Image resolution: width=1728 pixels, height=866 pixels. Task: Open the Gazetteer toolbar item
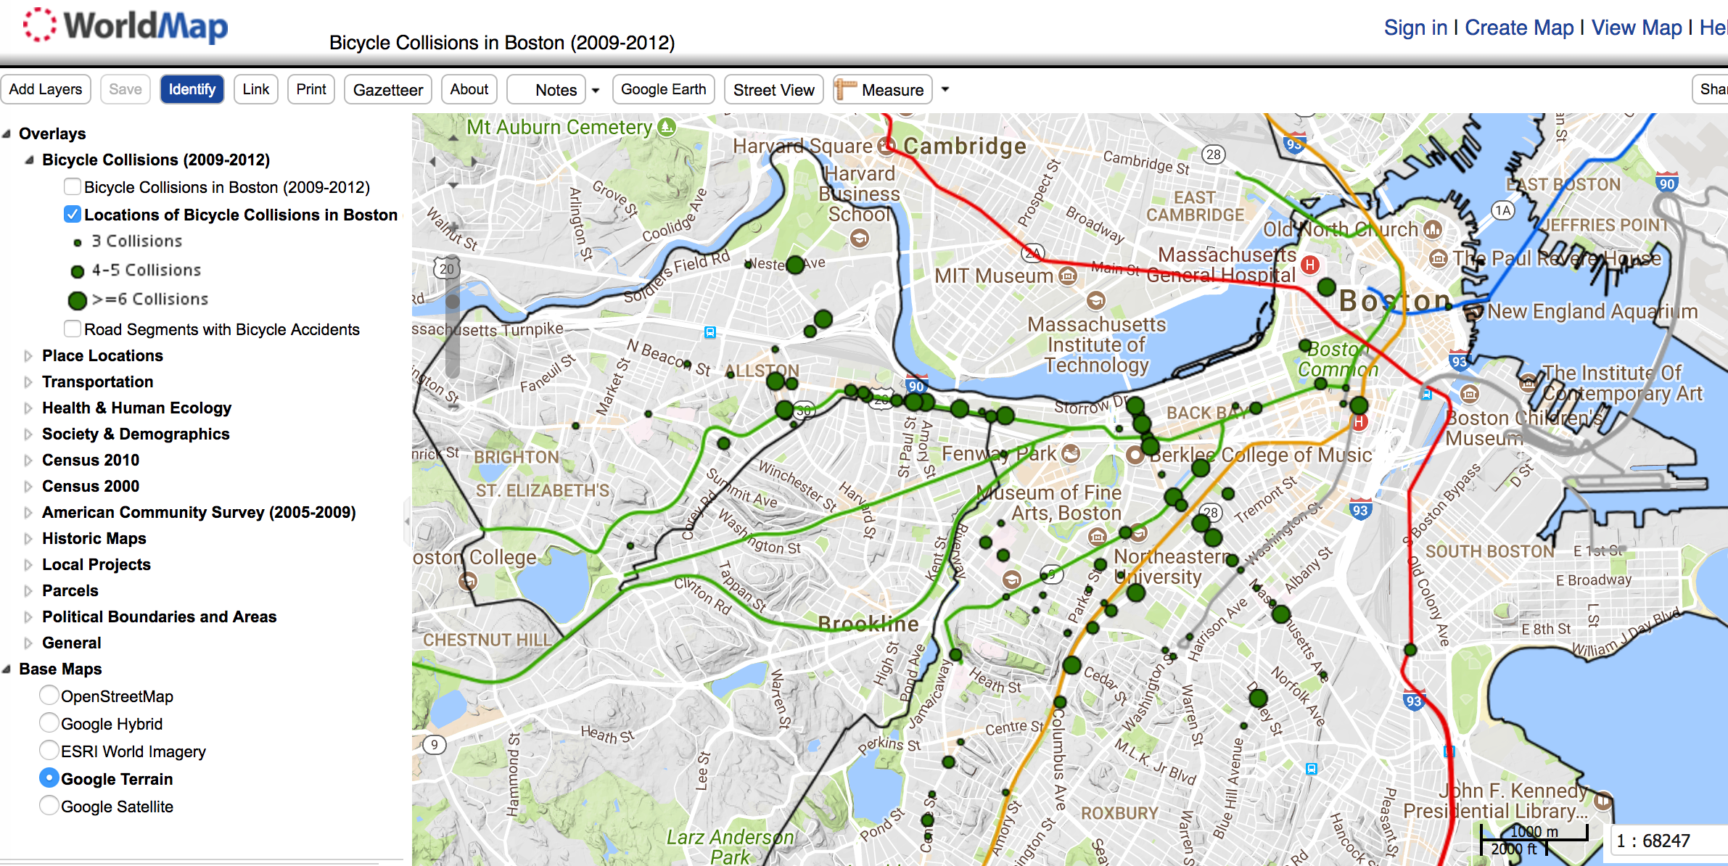[x=387, y=89]
